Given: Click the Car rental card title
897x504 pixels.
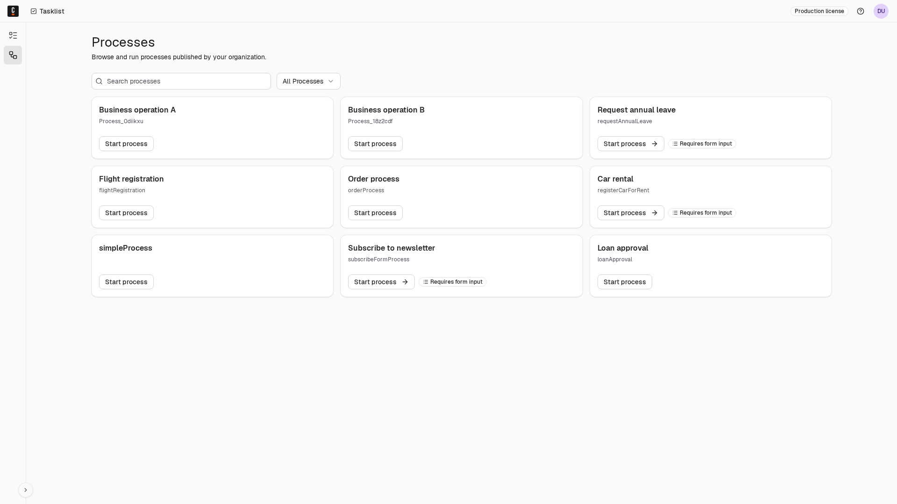Looking at the screenshot, I should (x=615, y=179).
